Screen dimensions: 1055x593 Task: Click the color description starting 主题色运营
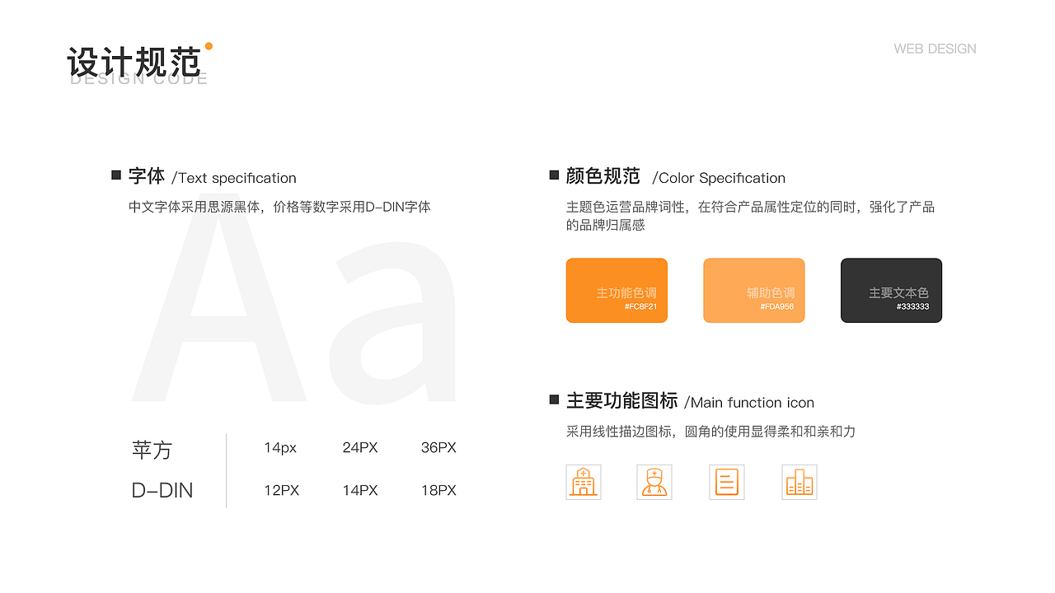tap(750, 216)
